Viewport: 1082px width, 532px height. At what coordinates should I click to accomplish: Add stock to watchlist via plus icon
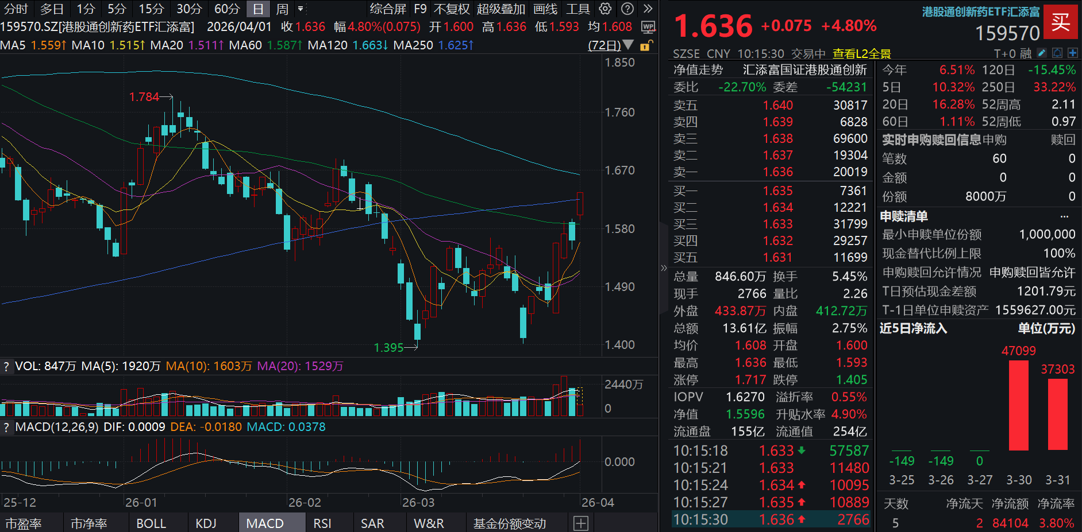coord(1073,53)
